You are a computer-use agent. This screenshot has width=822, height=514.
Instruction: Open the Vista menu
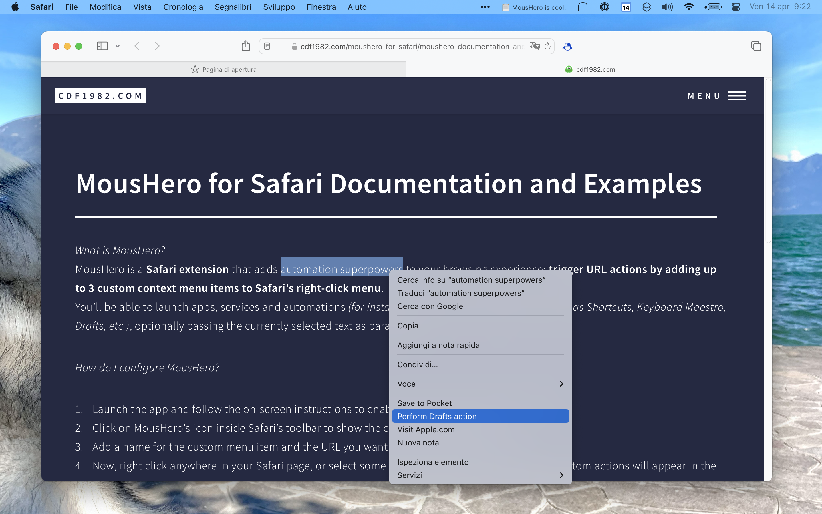tap(142, 7)
